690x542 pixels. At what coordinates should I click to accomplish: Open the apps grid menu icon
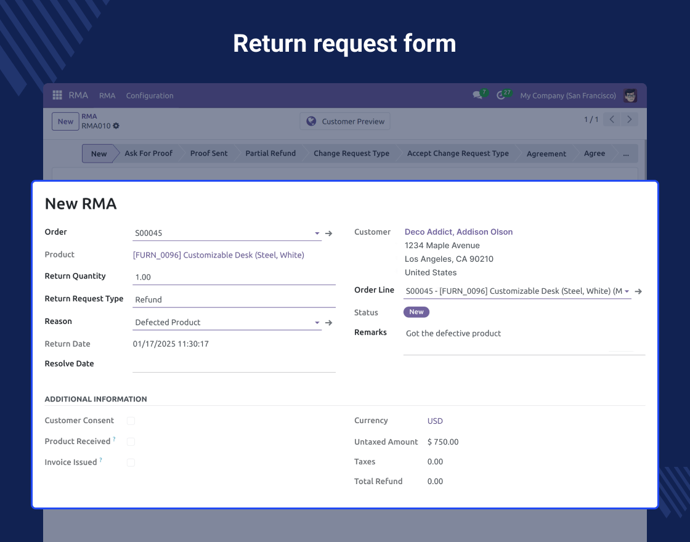pos(57,95)
